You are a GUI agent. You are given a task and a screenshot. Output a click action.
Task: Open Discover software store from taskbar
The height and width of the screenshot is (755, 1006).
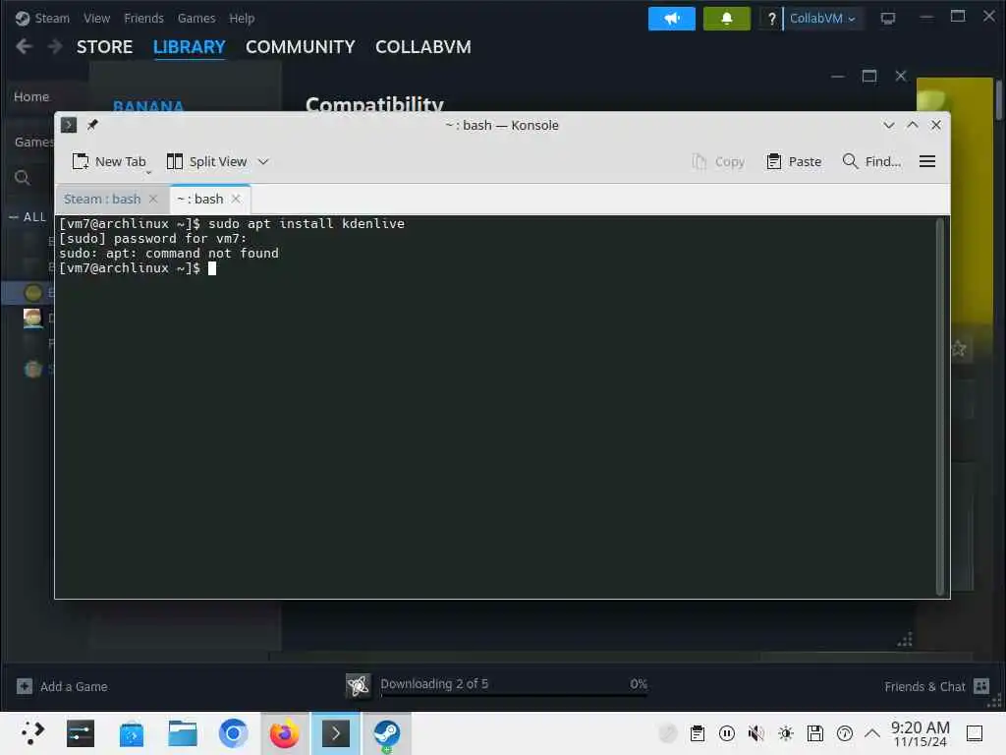click(132, 733)
